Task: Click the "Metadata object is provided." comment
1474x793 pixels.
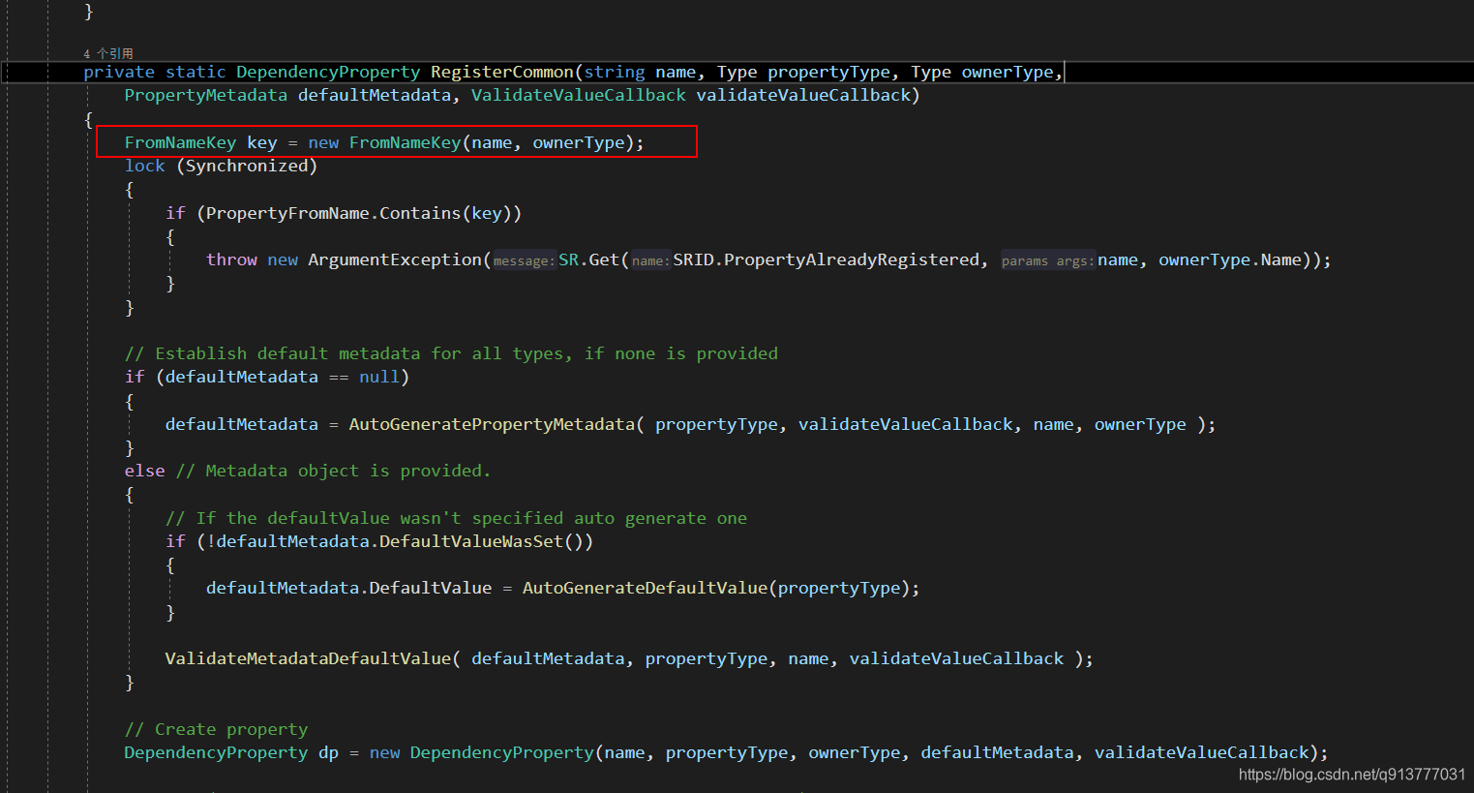Action: tap(333, 471)
